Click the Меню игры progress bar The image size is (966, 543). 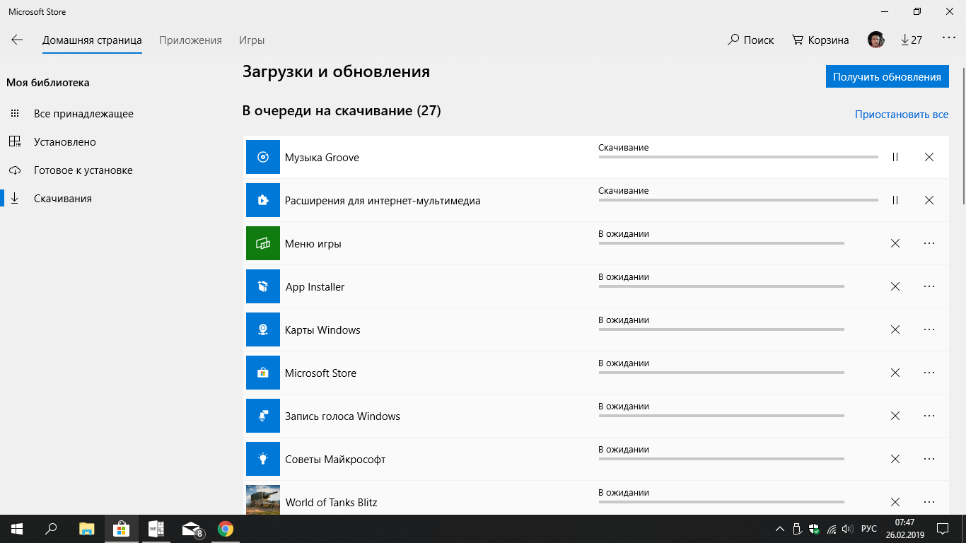coord(721,243)
